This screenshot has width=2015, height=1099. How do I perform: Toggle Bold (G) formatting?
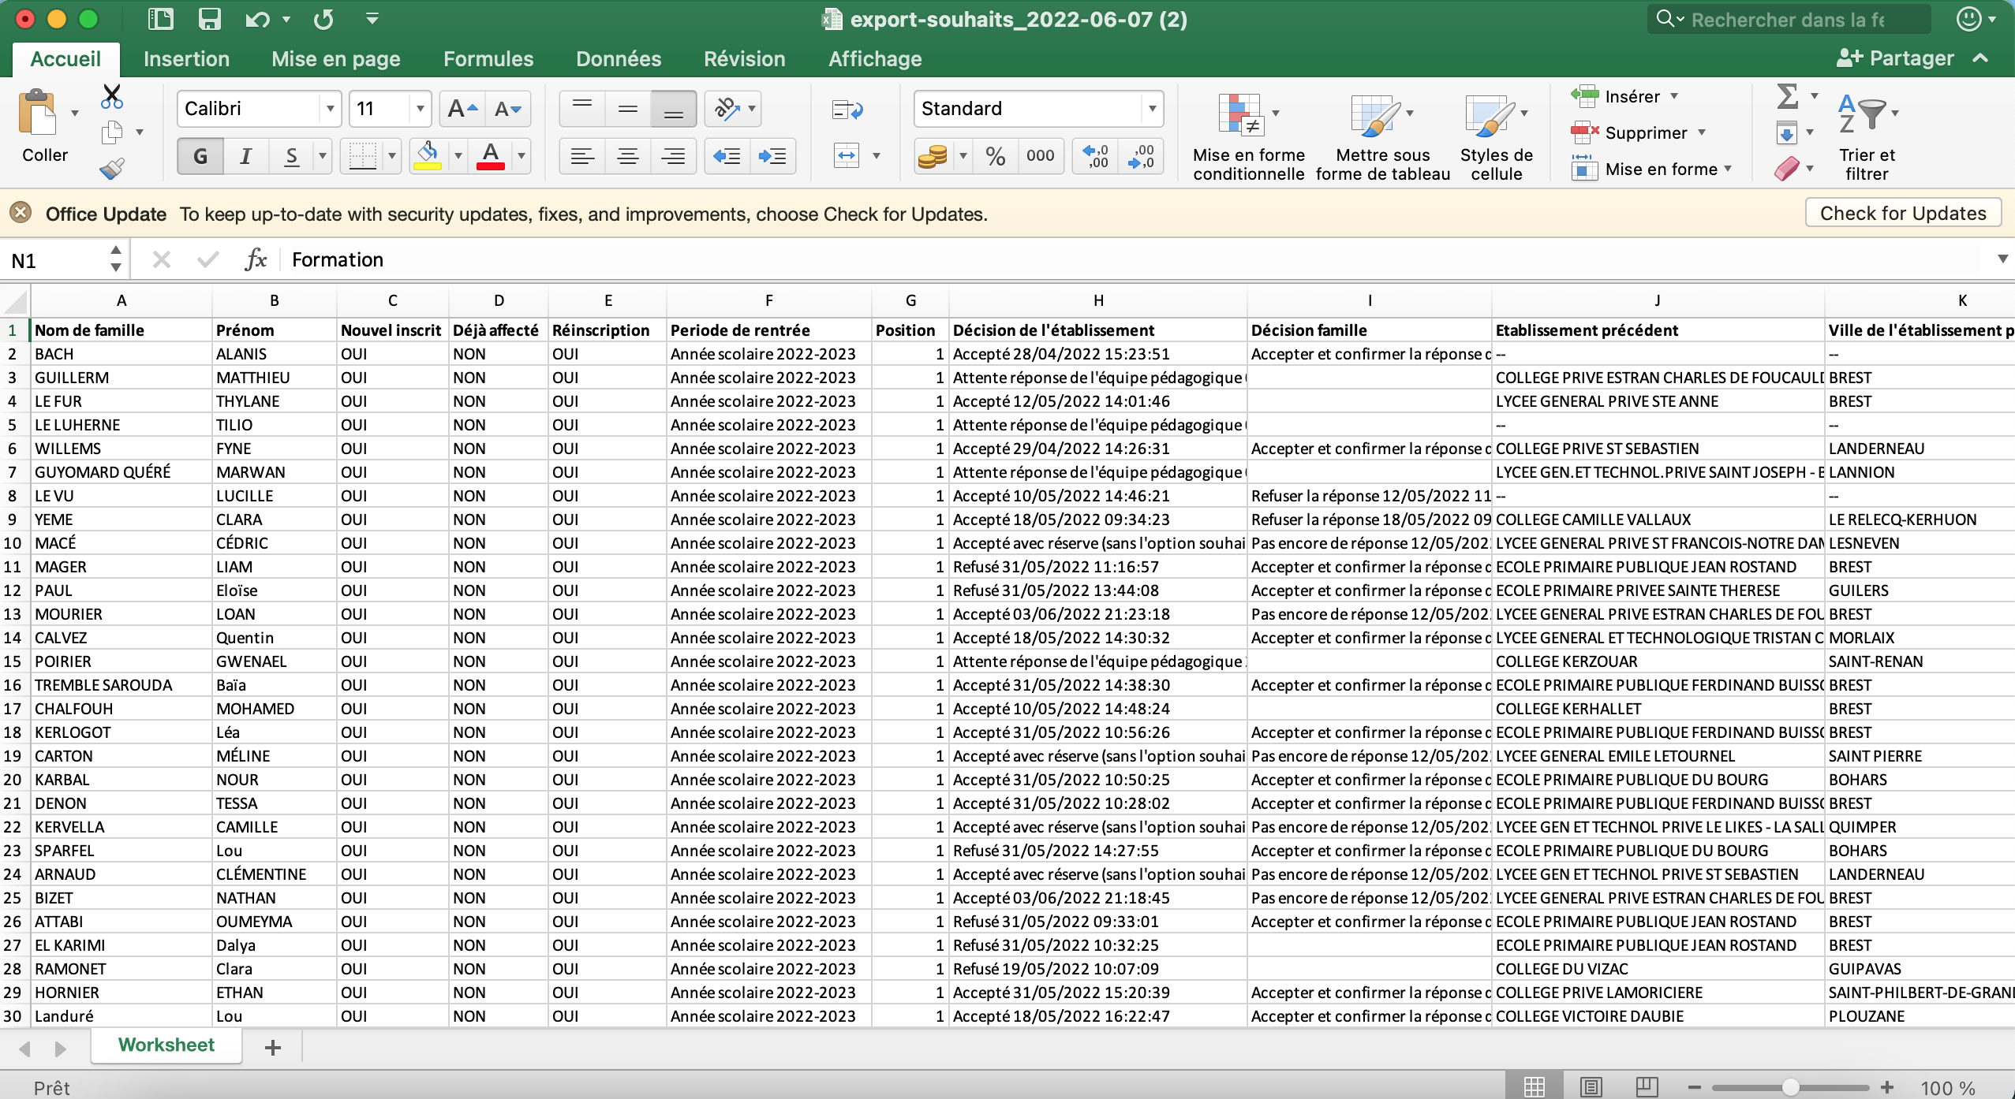(200, 156)
